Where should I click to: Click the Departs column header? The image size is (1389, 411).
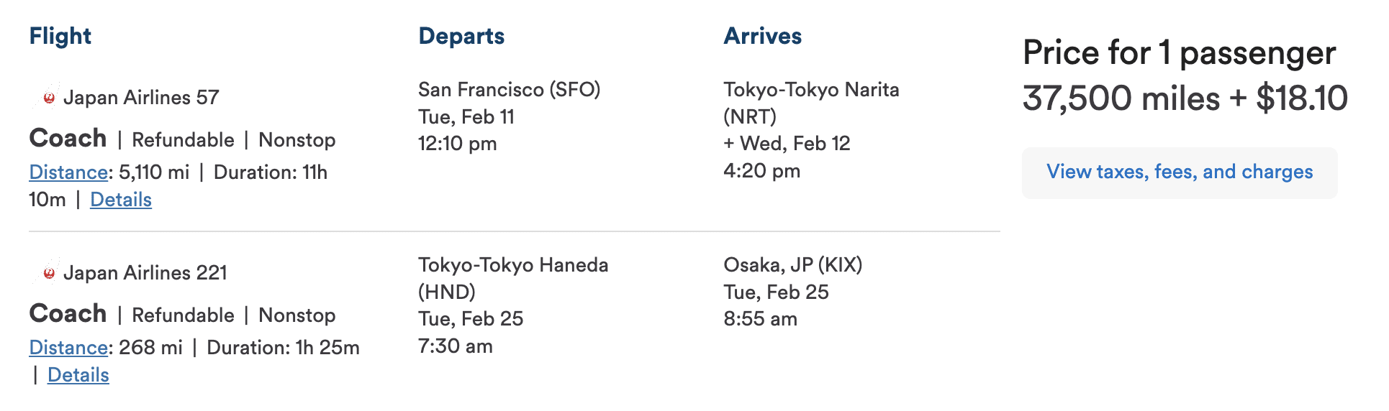[x=461, y=36]
